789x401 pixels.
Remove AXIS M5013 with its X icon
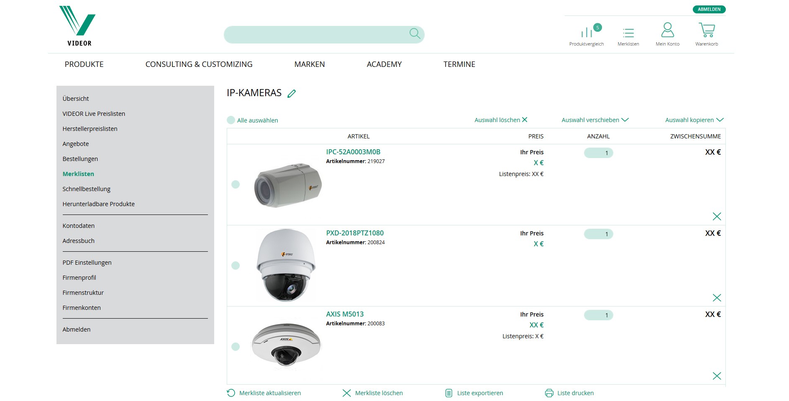(717, 376)
